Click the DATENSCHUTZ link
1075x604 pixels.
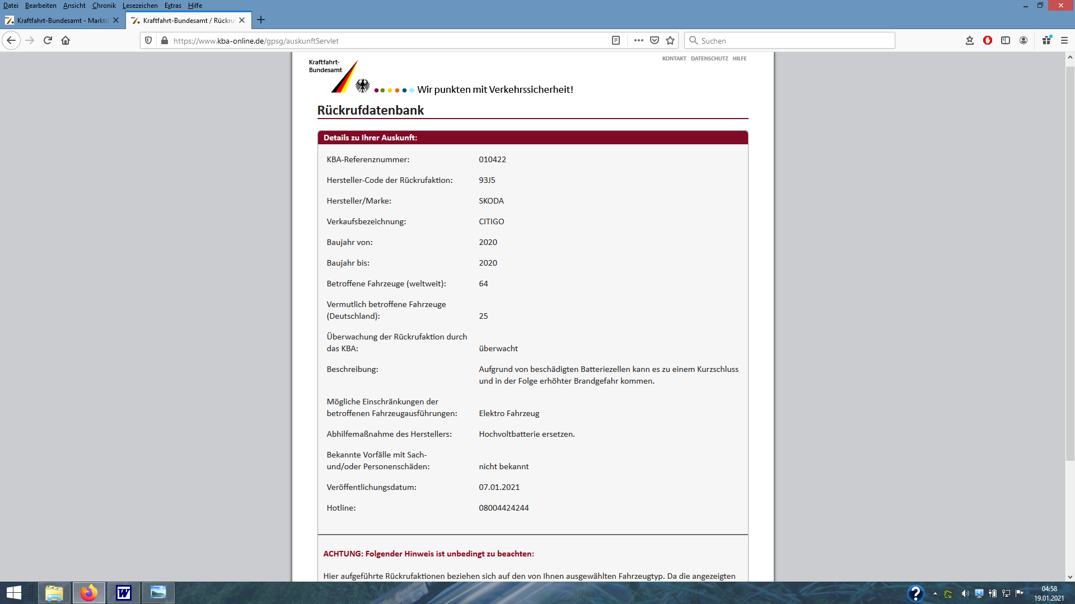[x=709, y=58]
